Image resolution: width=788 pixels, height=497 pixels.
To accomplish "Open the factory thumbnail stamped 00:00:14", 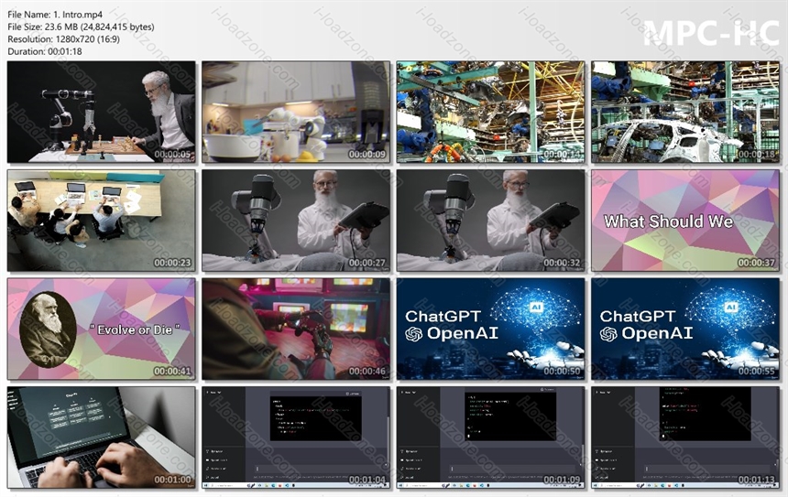I will click(x=490, y=112).
